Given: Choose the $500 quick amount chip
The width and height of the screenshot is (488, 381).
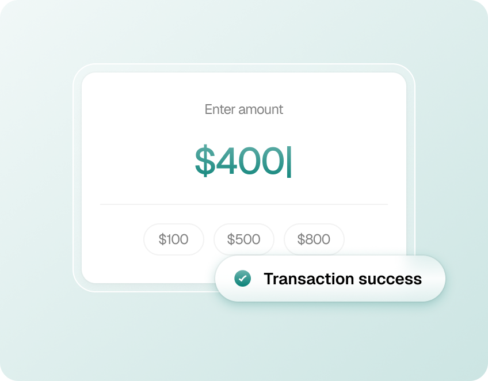Looking at the screenshot, I should [x=243, y=239].
